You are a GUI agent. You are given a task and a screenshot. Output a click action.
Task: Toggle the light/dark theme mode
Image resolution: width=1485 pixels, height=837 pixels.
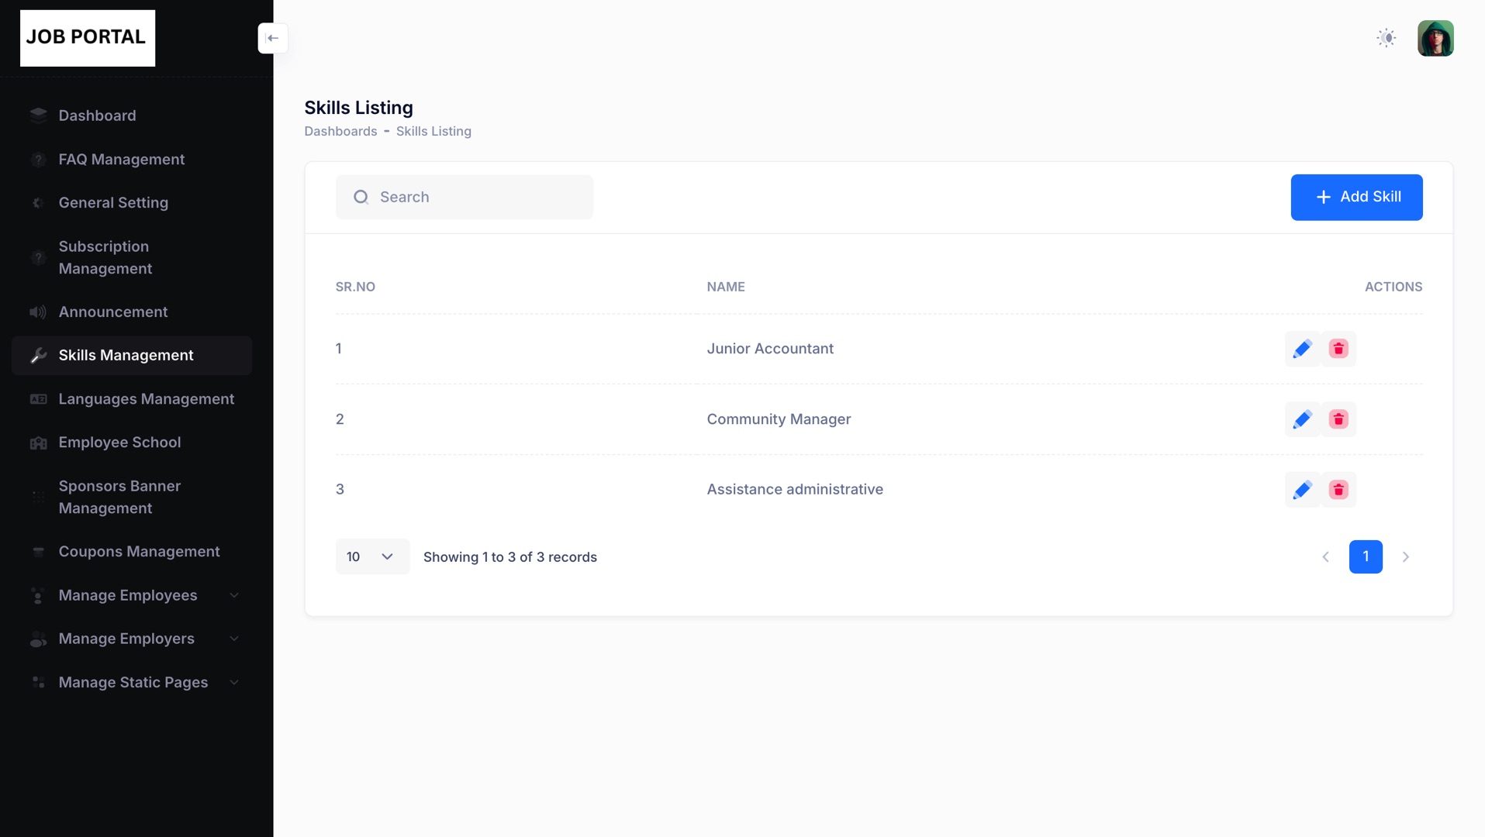tap(1386, 38)
